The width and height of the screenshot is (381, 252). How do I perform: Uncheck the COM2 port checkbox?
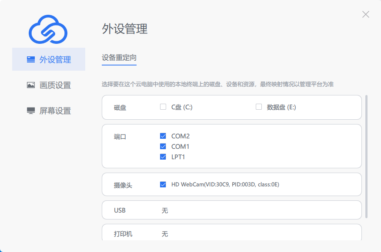coord(163,136)
